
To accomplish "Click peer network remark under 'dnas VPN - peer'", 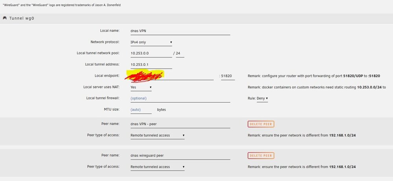I will [x=302, y=135].
